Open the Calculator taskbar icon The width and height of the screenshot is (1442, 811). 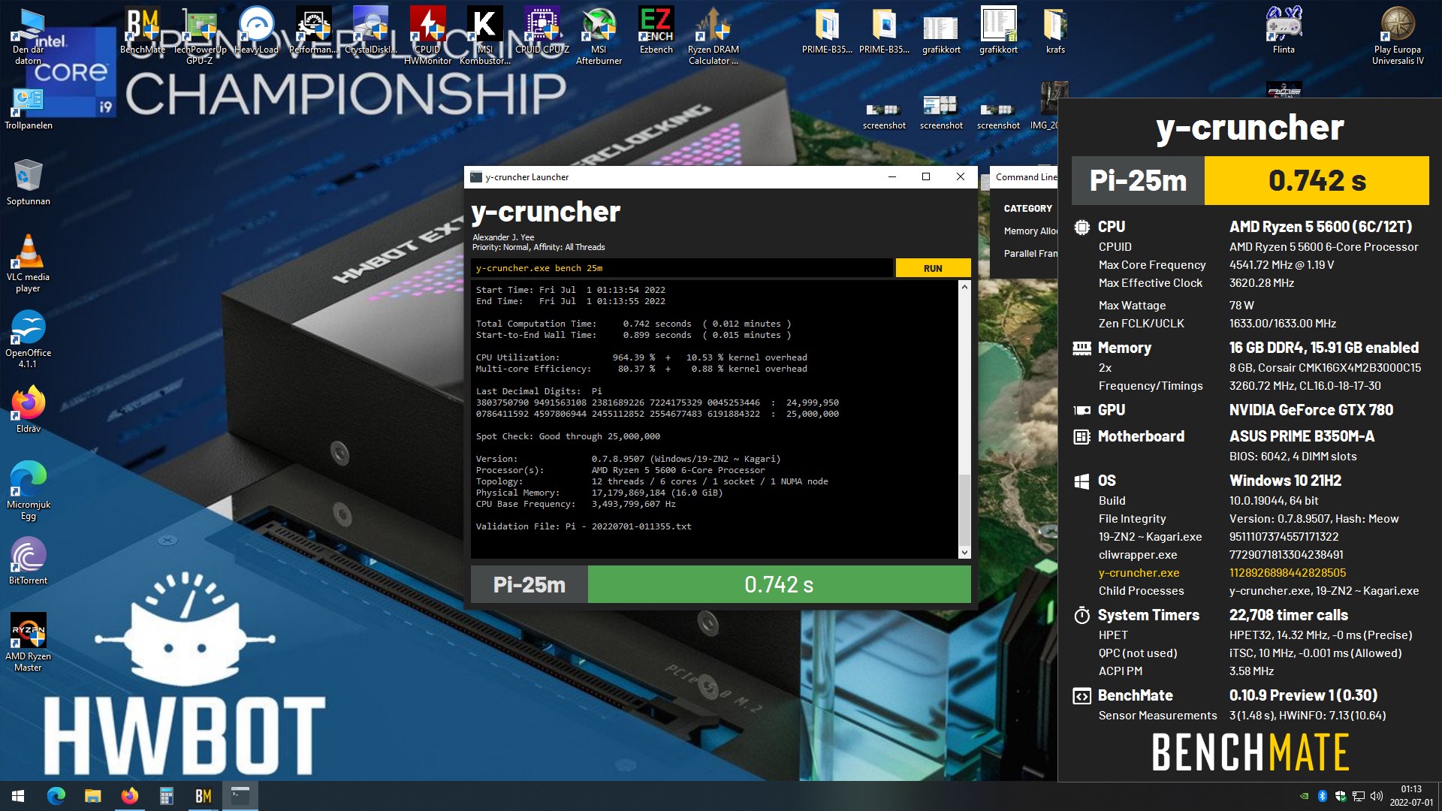[166, 796]
